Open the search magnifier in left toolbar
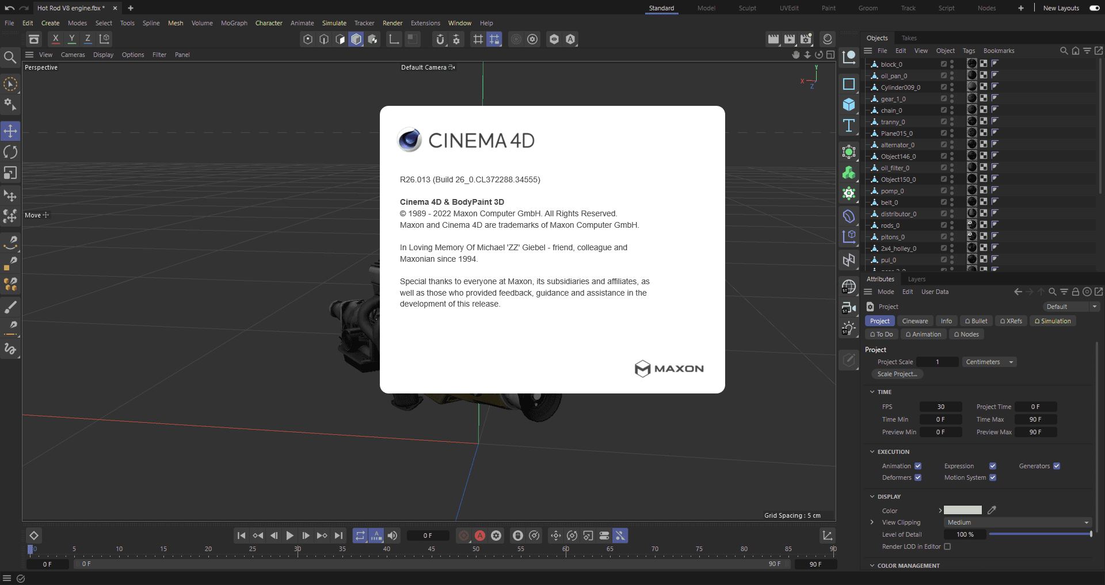 pyautogui.click(x=10, y=57)
